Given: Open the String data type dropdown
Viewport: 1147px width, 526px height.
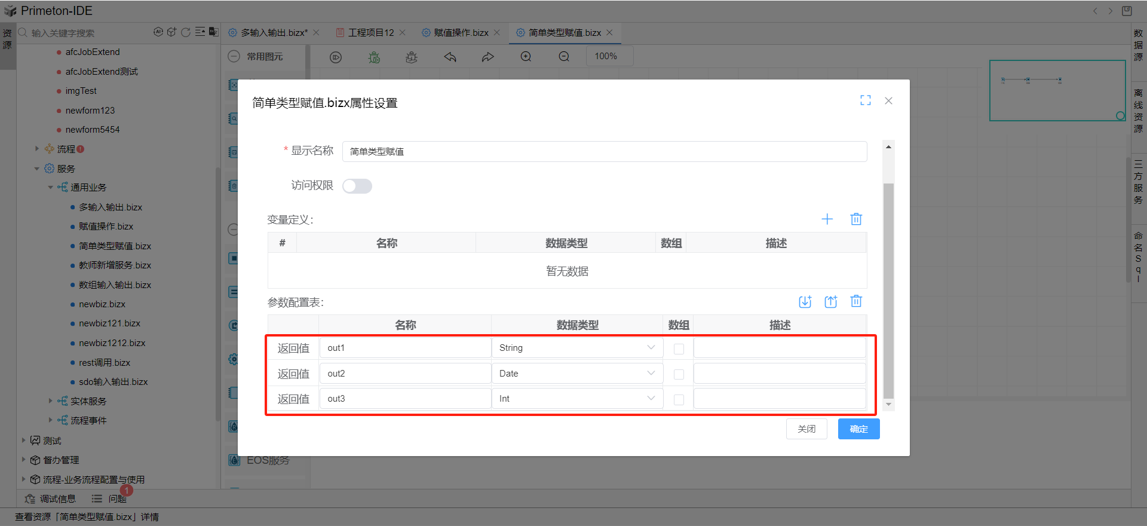Looking at the screenshot, I should pyautogui.click(x=577, y=348).
